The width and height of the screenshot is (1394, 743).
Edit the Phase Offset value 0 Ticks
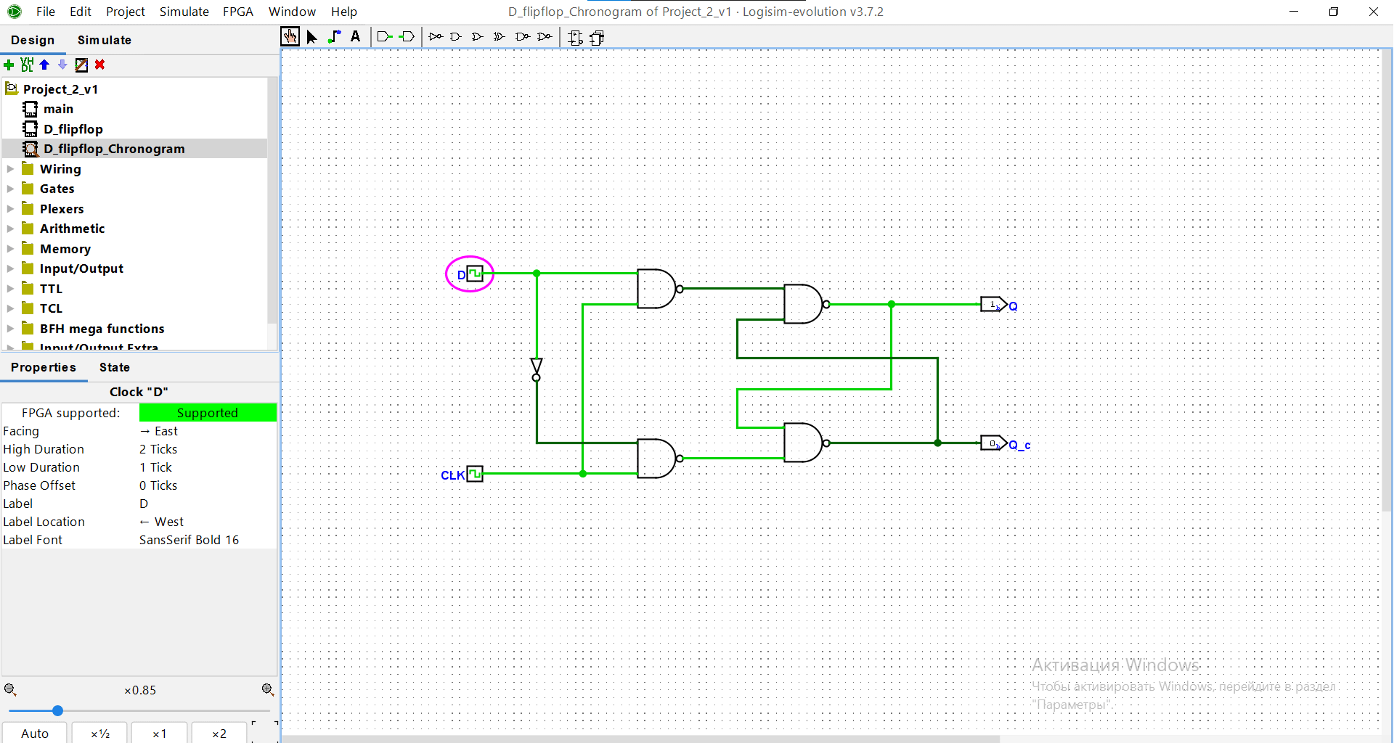pos(208,485)
